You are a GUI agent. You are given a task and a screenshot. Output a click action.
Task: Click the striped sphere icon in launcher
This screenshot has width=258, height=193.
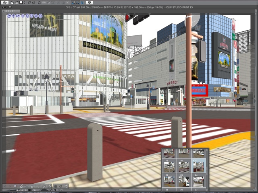coord(56,186)
